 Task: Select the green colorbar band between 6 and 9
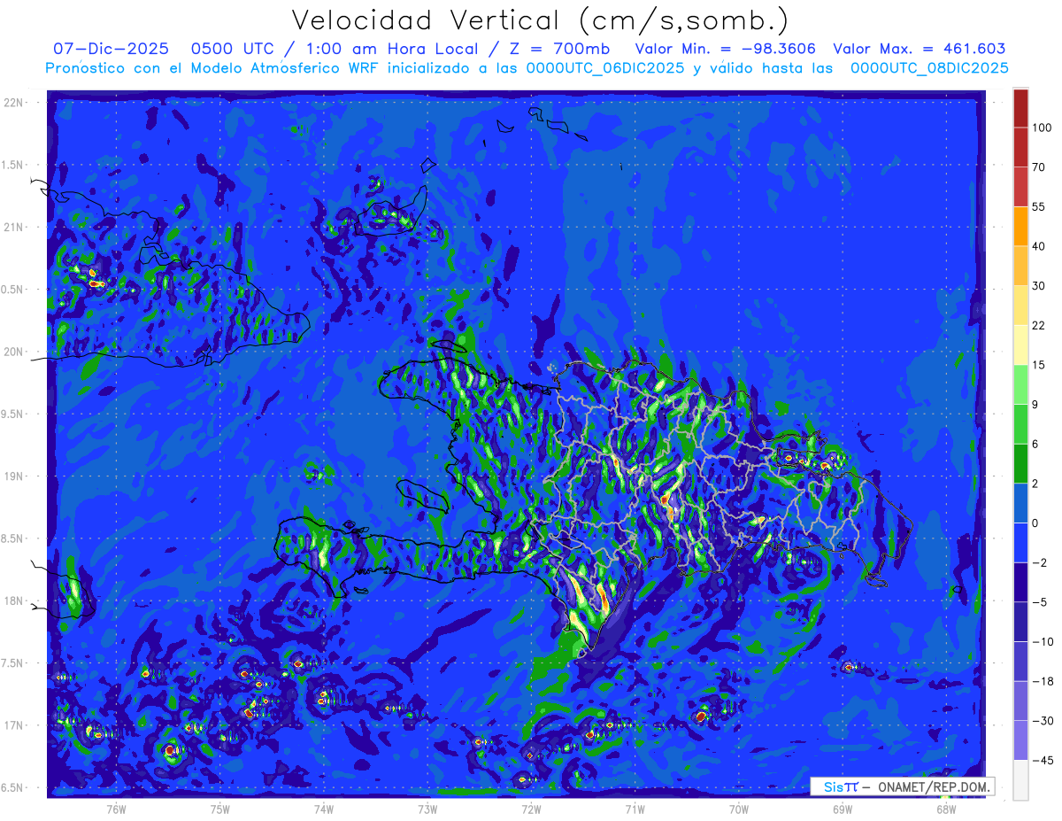click(1020, 424)
